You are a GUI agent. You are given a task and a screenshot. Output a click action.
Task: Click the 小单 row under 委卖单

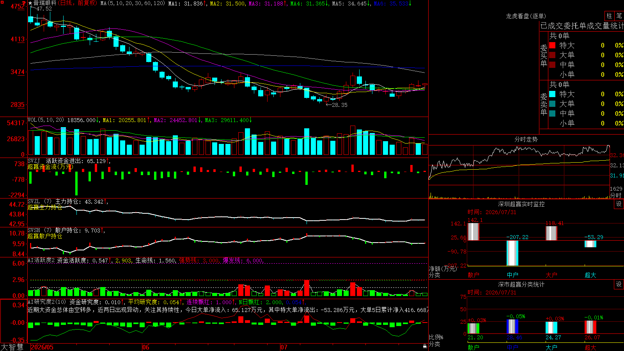(x=586, y=123)
